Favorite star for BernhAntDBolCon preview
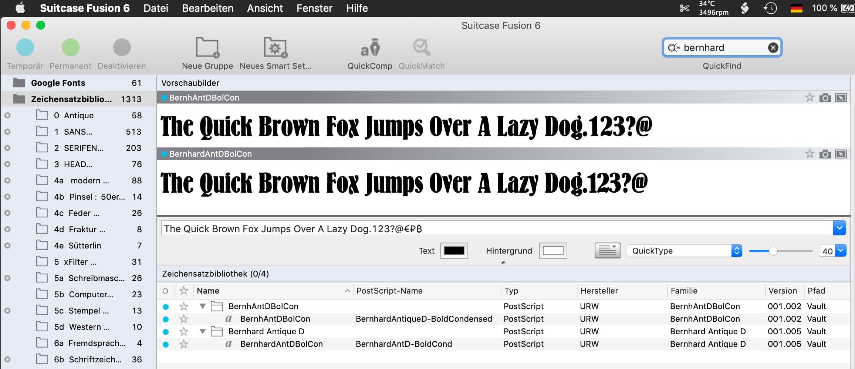Viewport: 855px width, 369px height. click(x=810, y=98)
